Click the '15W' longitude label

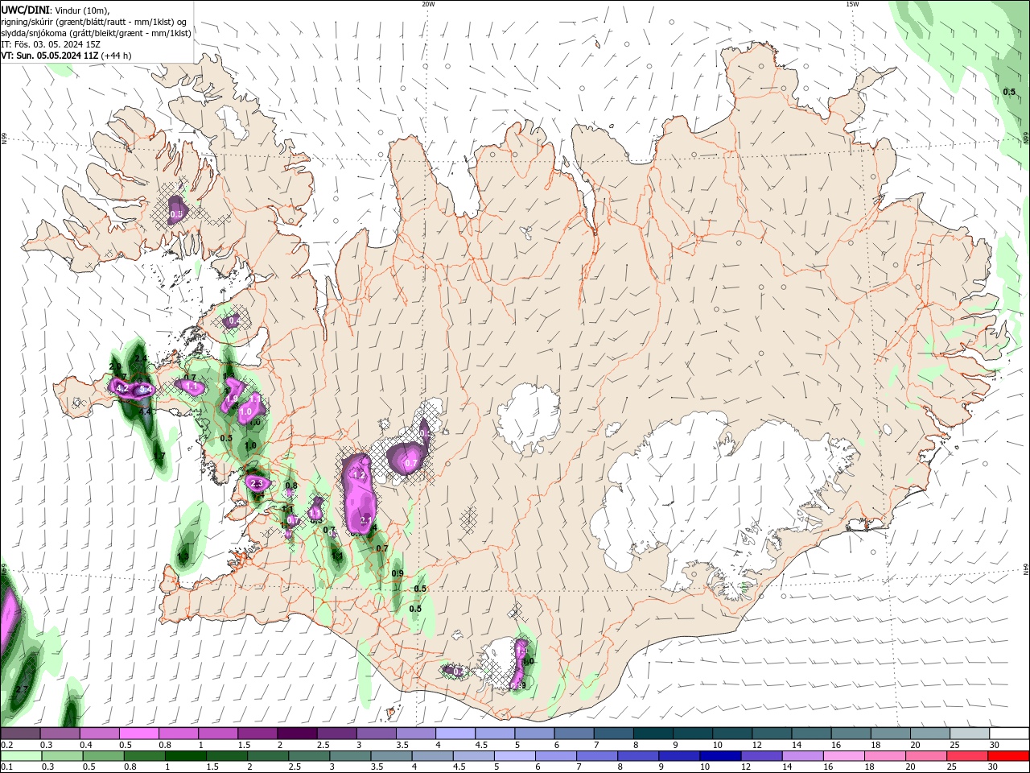(x=852, y=4)
